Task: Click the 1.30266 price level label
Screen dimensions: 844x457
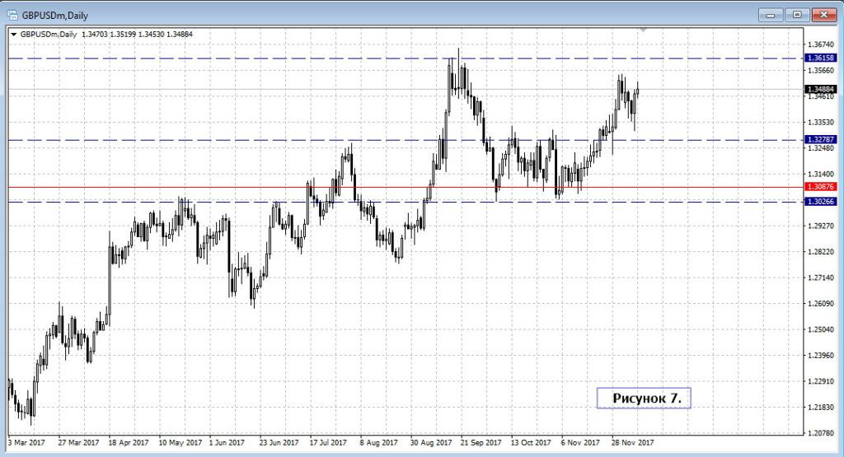Action: [x=819, y=202]
